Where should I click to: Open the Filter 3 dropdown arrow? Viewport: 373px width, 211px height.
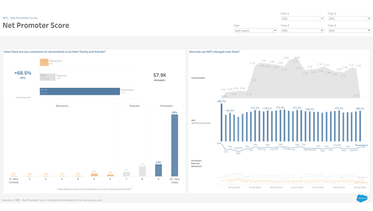pyautogui.click(x=369, y=19)
